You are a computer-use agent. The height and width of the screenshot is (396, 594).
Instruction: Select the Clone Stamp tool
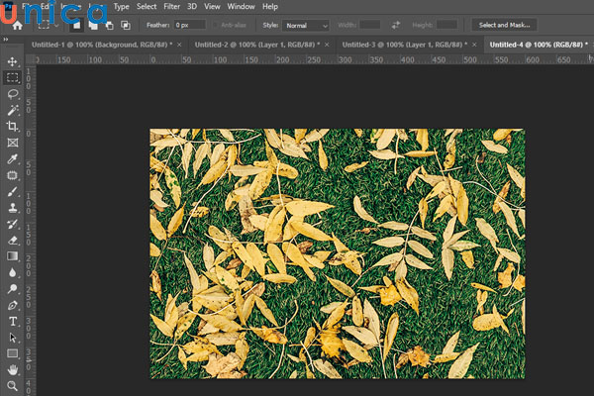(13, 208)
